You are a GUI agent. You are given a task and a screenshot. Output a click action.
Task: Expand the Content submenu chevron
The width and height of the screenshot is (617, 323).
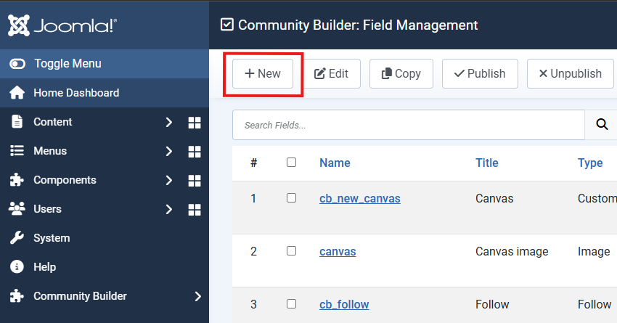[169, 122]
